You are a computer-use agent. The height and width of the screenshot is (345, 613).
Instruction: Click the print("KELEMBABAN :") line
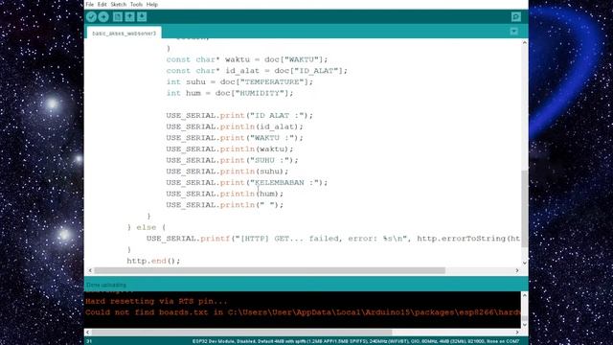pos(247,183)
